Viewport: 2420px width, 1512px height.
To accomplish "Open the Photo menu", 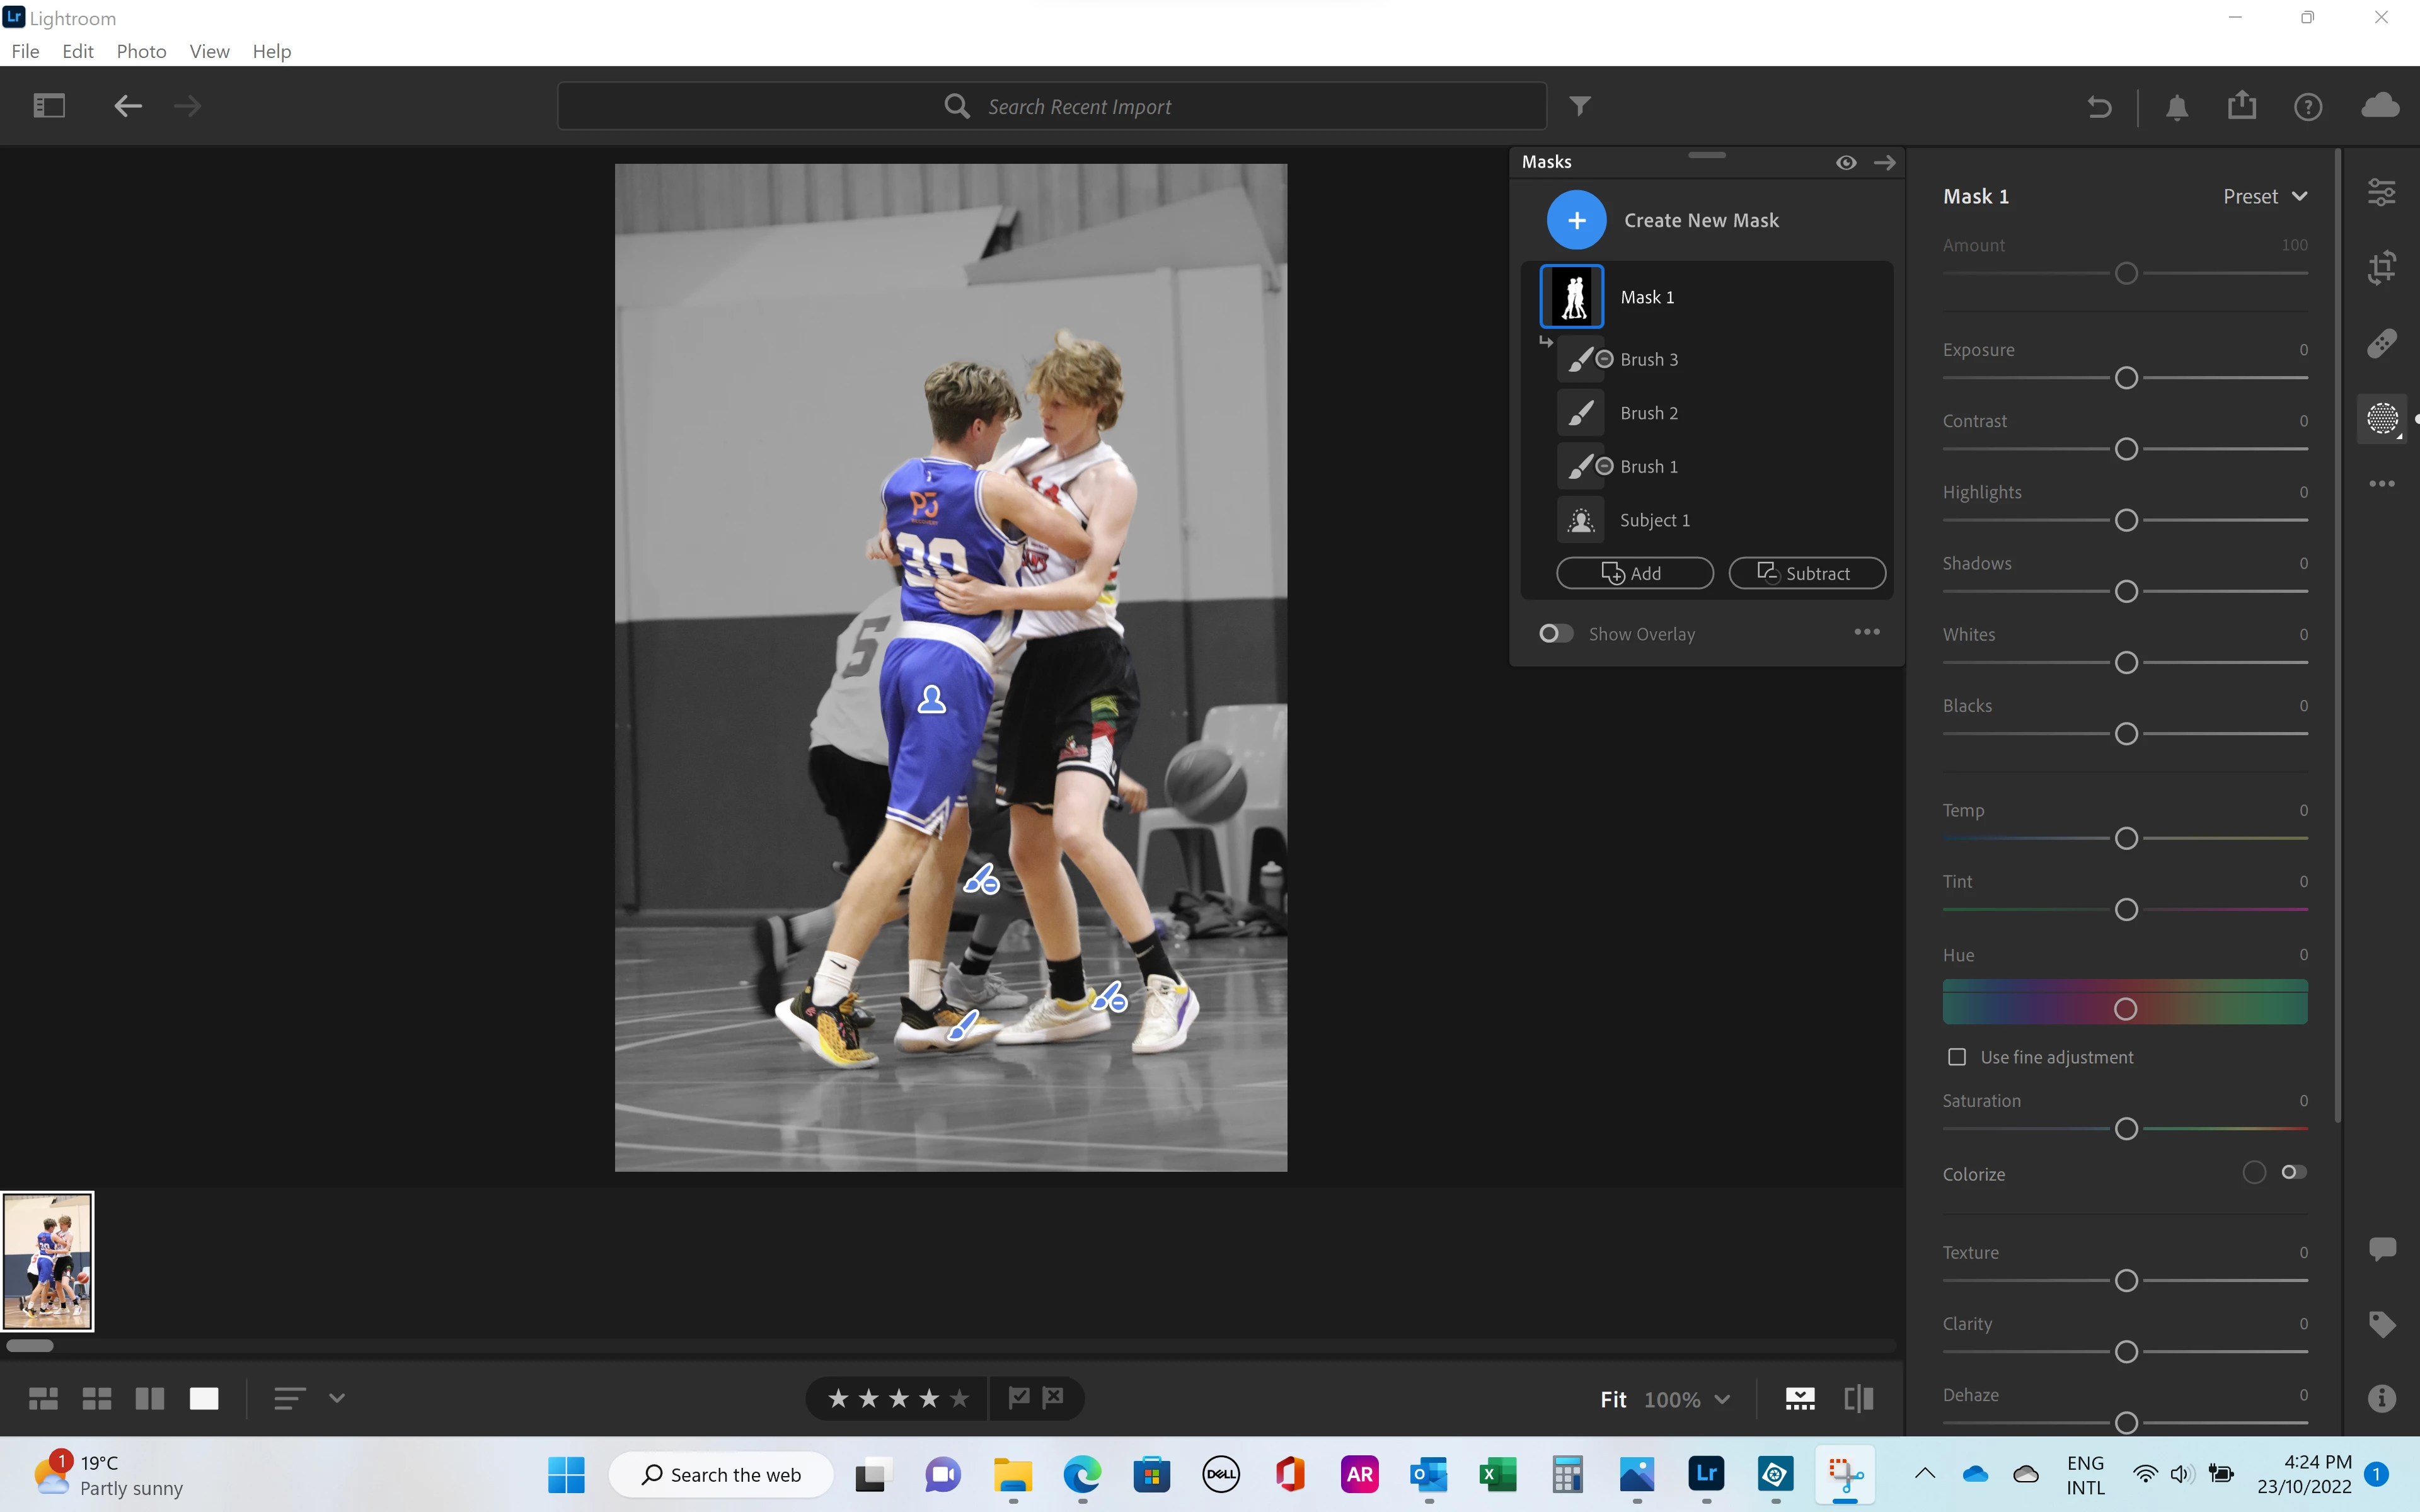I will click(141, 51).
